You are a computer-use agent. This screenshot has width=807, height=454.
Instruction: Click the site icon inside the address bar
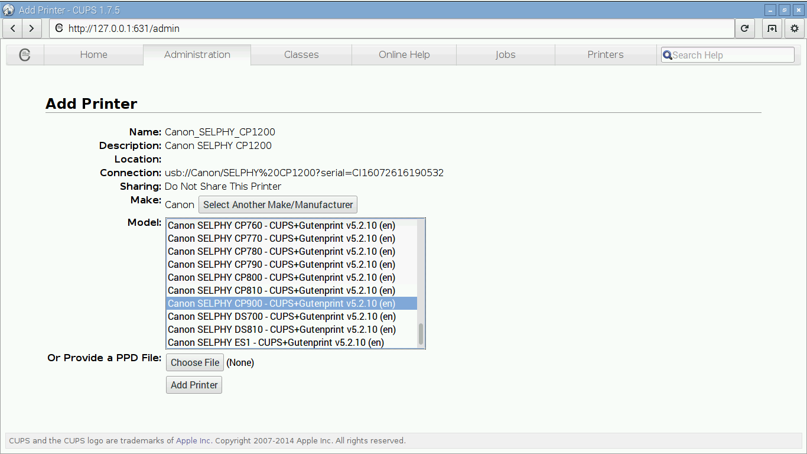point(59,28)
